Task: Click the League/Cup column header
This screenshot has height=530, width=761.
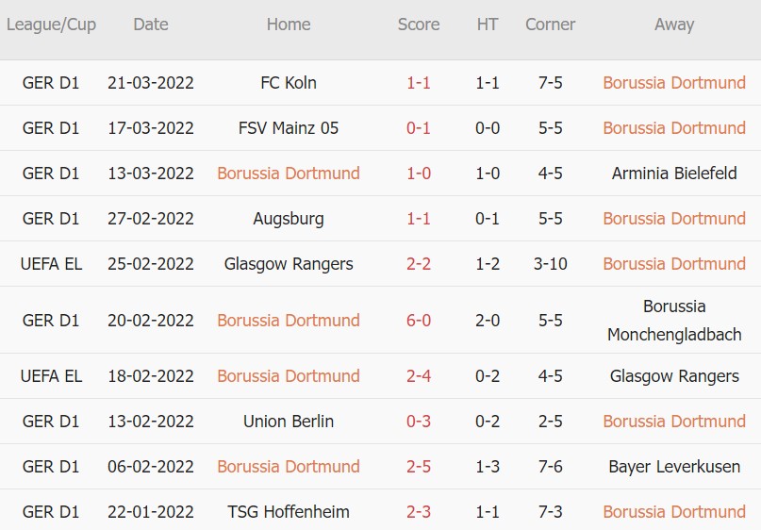Action: point(51,25)
